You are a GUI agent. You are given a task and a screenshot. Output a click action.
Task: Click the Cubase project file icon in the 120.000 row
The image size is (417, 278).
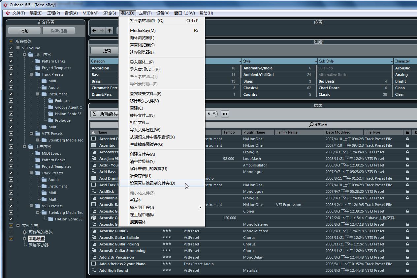pyautogui.click(x=94, y=218)
